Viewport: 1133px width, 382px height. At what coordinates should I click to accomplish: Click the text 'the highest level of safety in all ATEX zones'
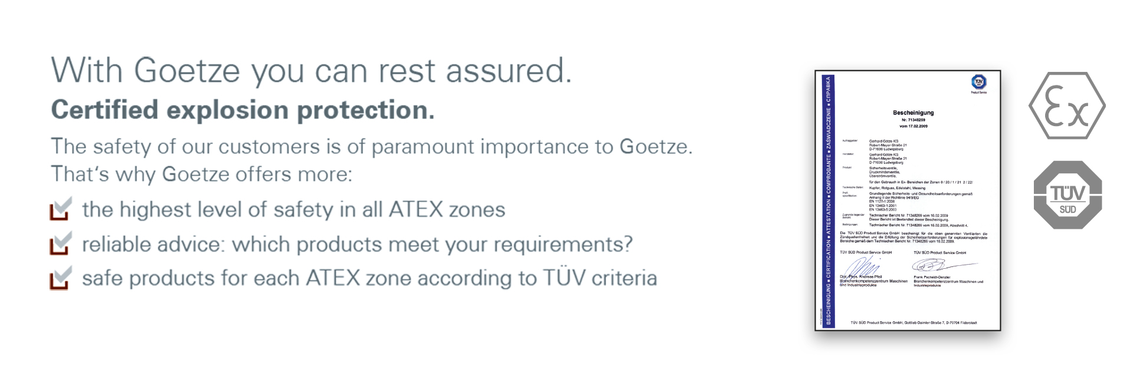tap(293, 209)
